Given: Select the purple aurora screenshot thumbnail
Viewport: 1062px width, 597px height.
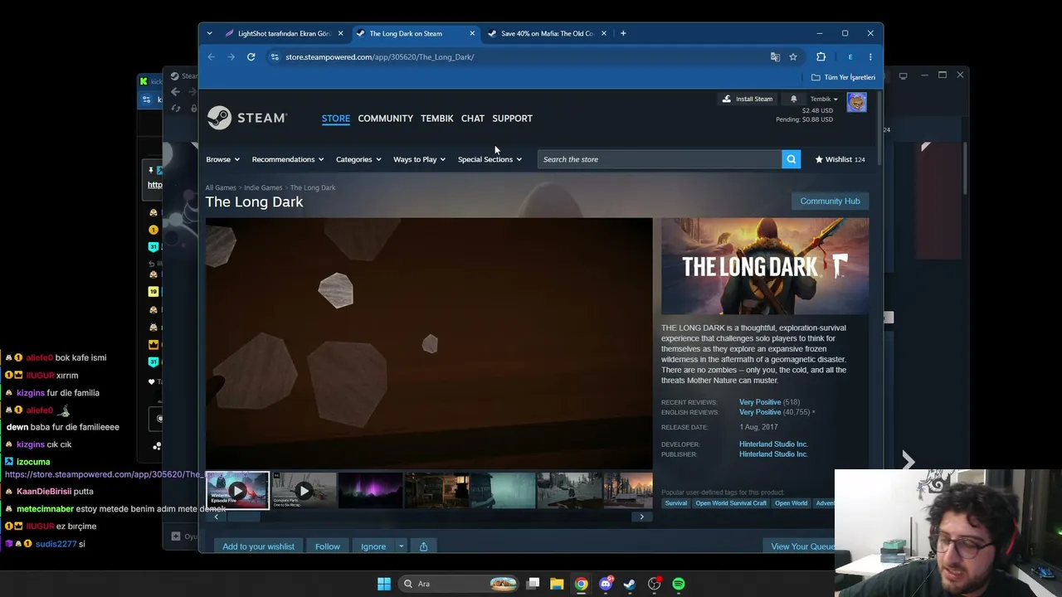Looking at the screenshot, I should click(x=370, y=491).
